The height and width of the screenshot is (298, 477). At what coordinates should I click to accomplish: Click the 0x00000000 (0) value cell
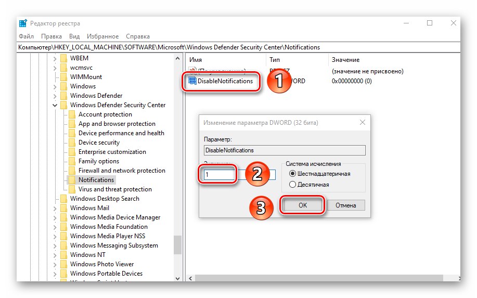[x=352, y=81]
